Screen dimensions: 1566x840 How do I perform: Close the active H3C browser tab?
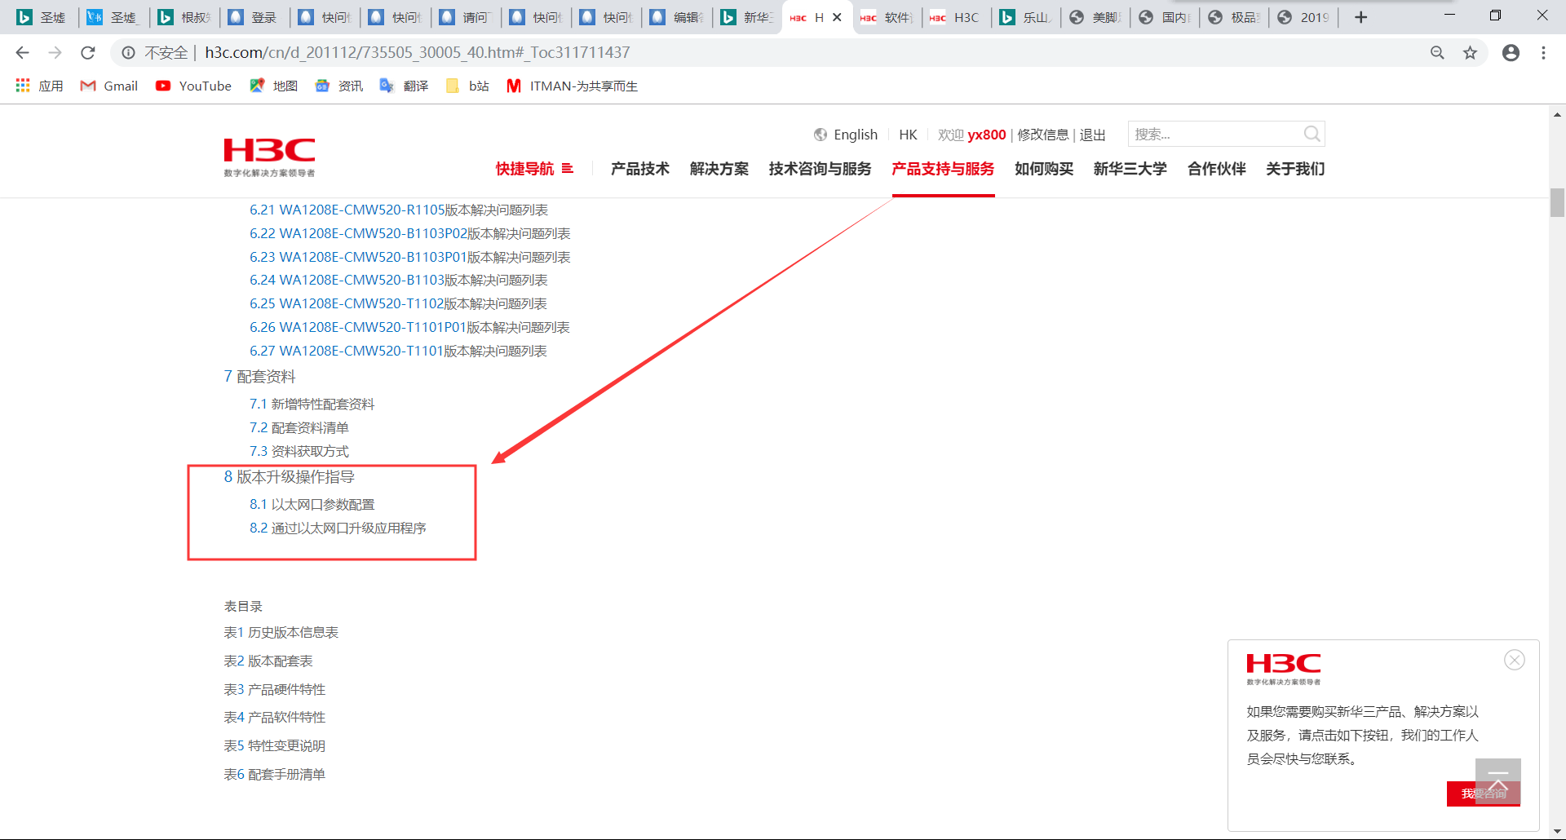[837, 17]
